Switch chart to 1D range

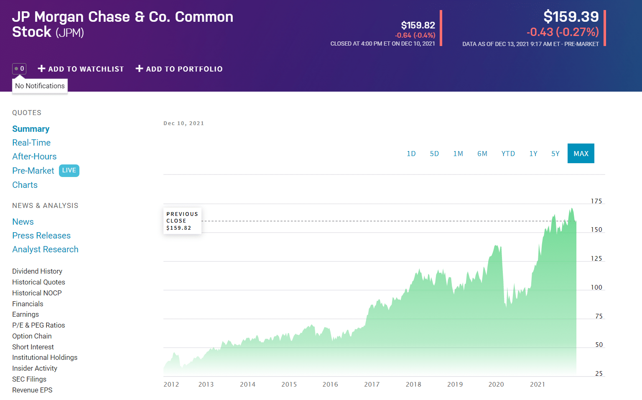(x=411, y=154)
